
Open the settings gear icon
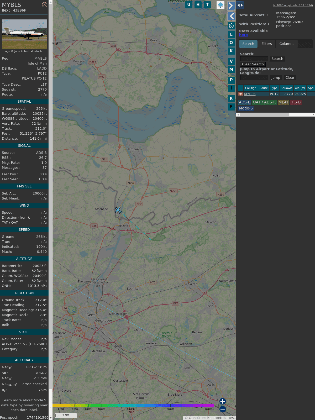231,26
